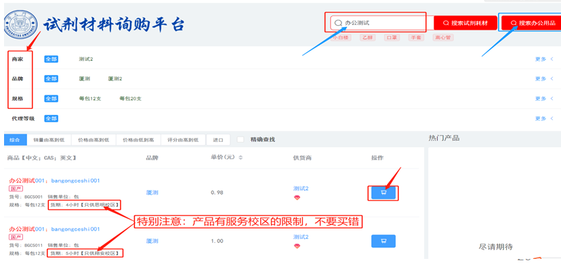
Task: Open supplier 测试2 in the 0.98 row
Action: point(301,189)
